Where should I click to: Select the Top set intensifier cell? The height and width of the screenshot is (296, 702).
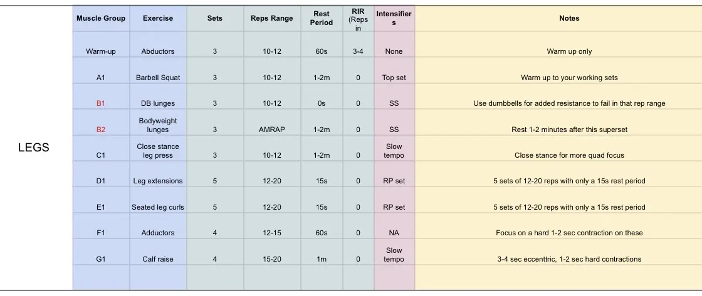point(394,78)
